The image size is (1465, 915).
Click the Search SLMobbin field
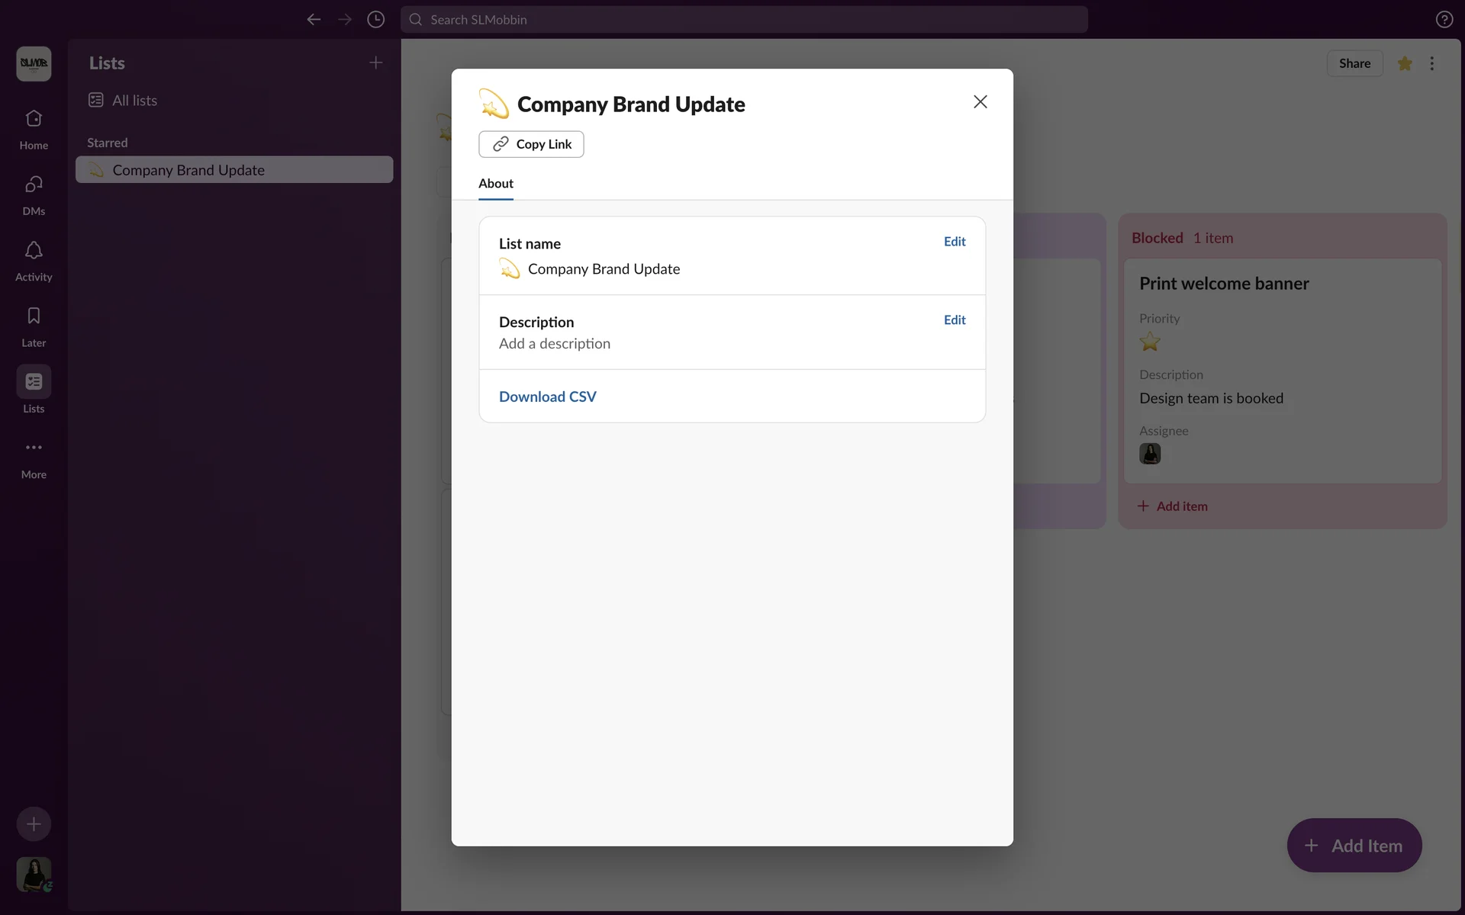point(744,20)
